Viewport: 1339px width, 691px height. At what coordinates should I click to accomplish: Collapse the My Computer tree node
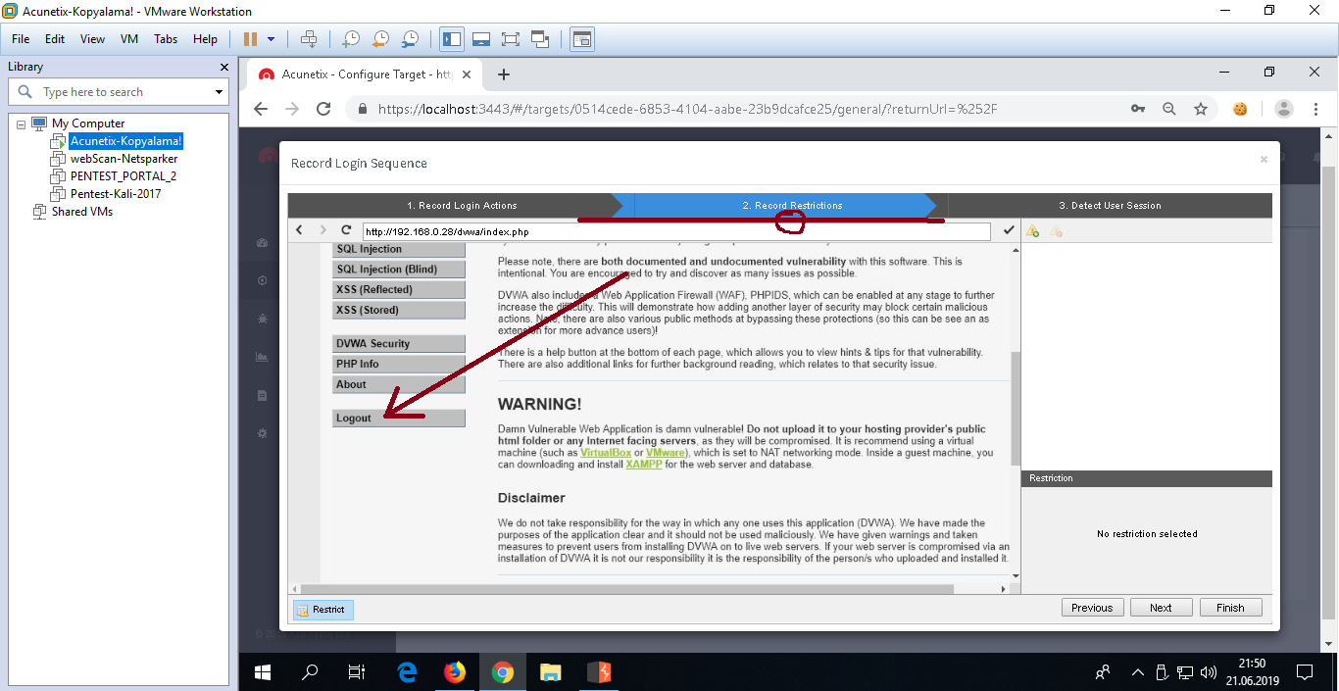click(22, 123)
